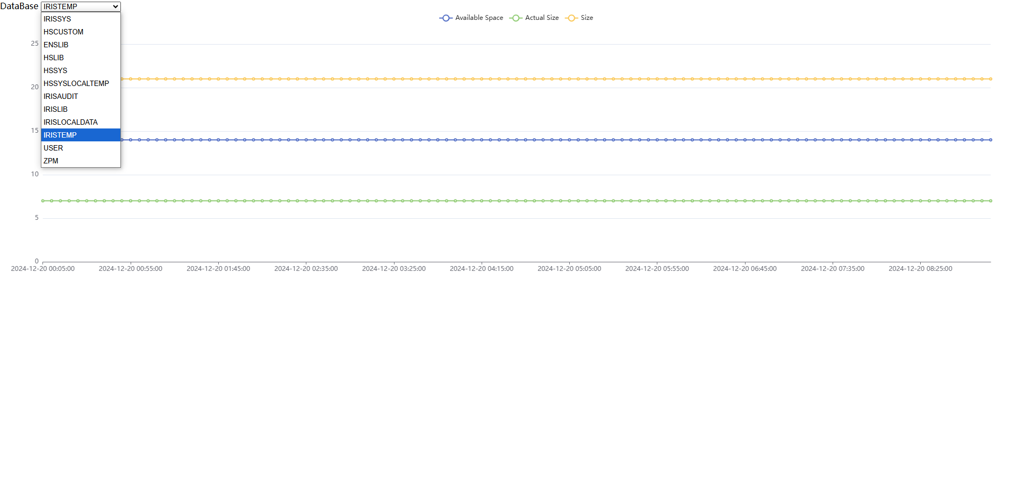The width and height of the screenshot is (1032, 494).
Task: Select HSSYS database entry
Action: [x=55, y=70]
